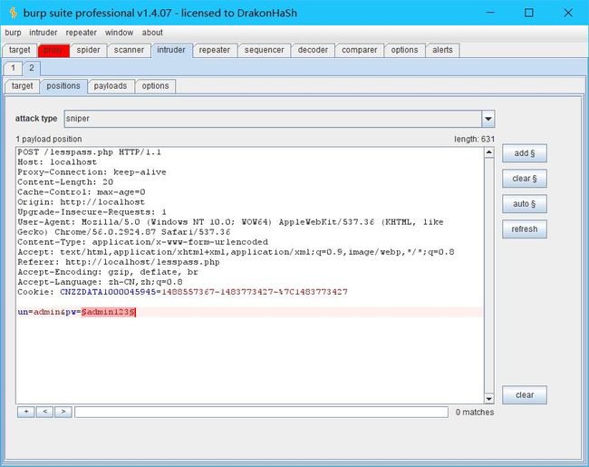
Task: Open the repeater menu in menu bar
Action: 82,33
